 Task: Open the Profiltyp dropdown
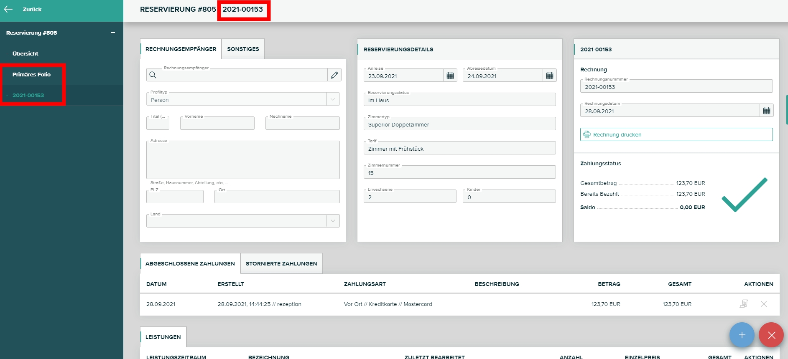(x=333, y=99)
